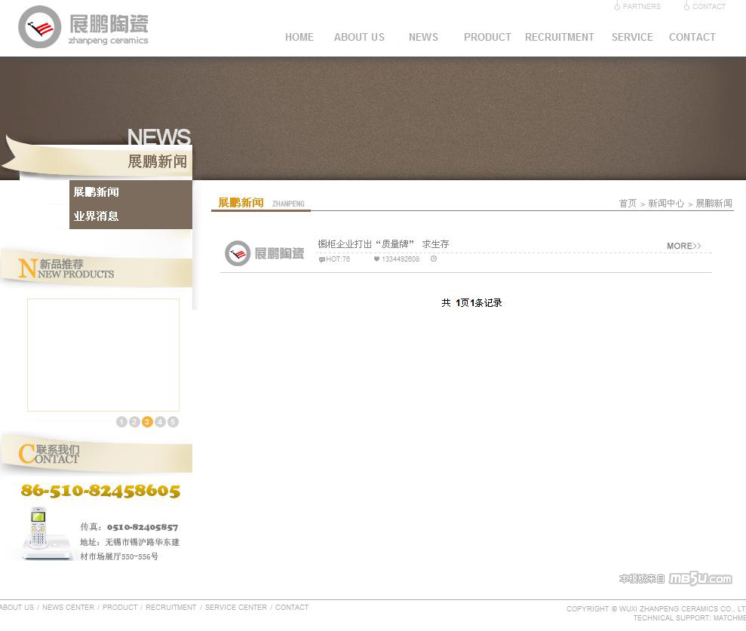This screenshot has height=631, width=746.
Task: Open 业界消息 in the sidebar menu
Action: click(x=97, y=216)
